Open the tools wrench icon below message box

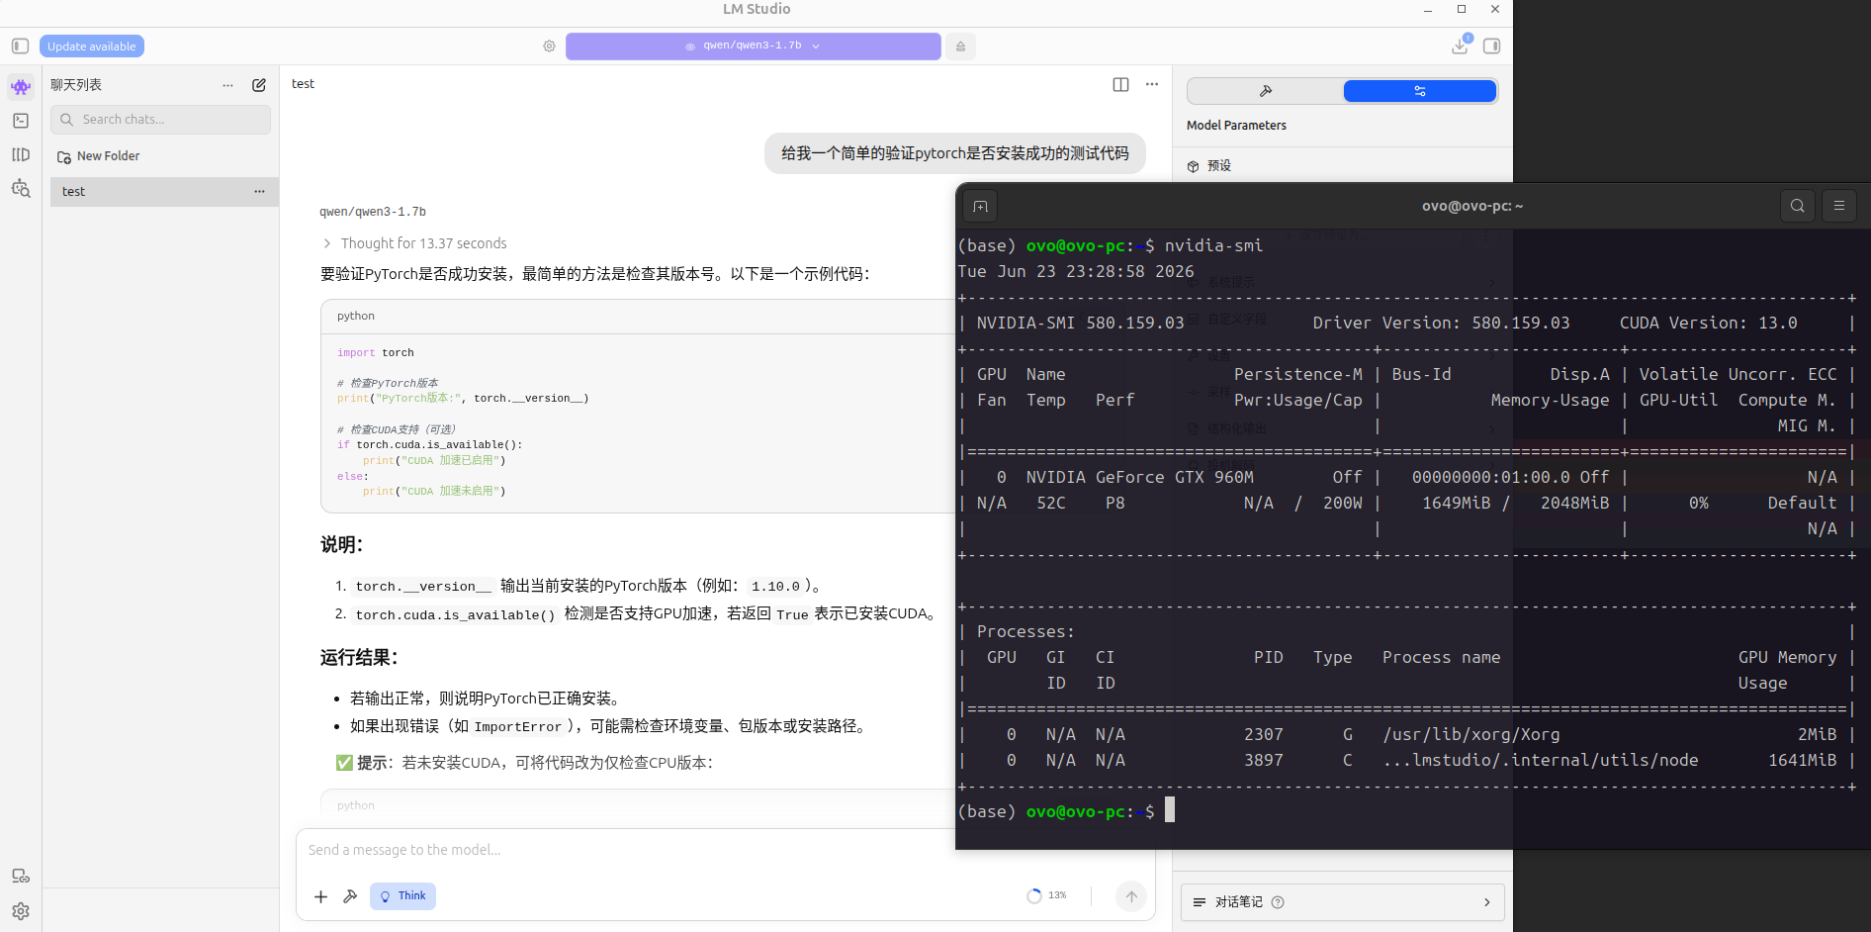pos(350,896)
